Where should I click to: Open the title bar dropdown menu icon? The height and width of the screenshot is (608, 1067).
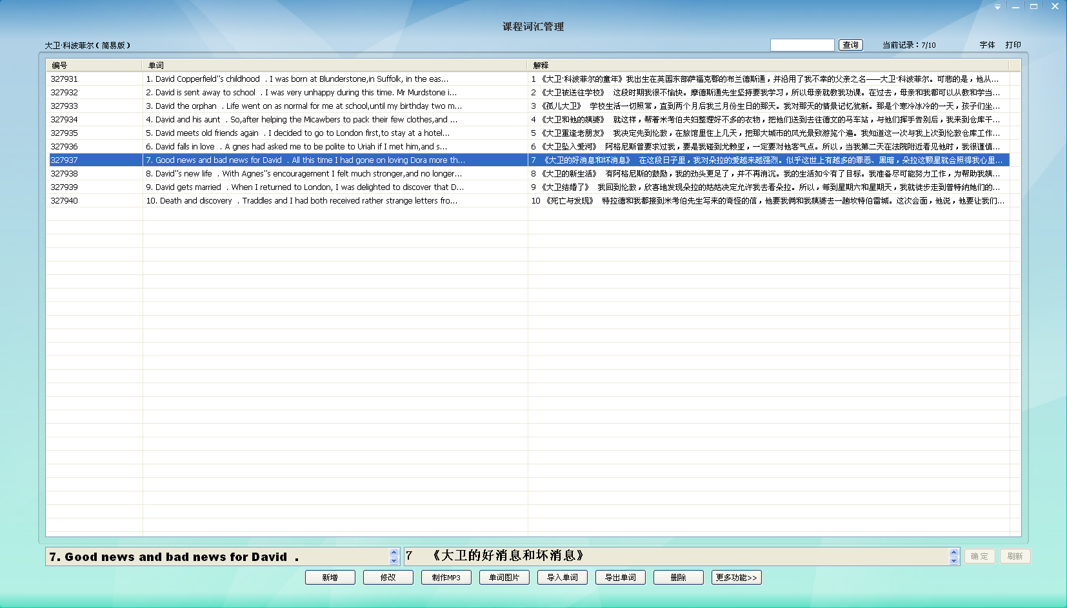997,6
